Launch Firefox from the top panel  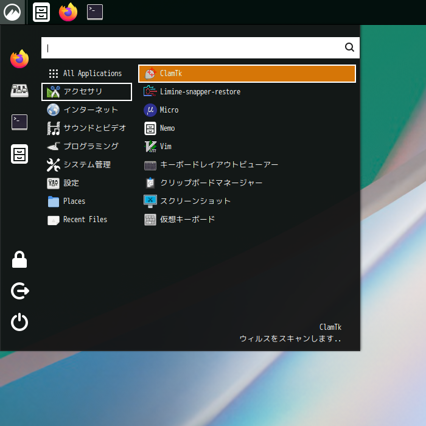click(x=68, y=12)
